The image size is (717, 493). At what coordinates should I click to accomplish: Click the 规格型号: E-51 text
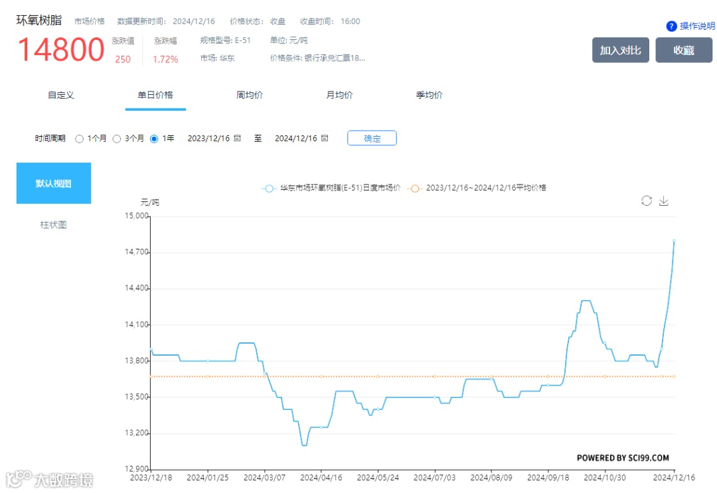click(x=226, y=40)
